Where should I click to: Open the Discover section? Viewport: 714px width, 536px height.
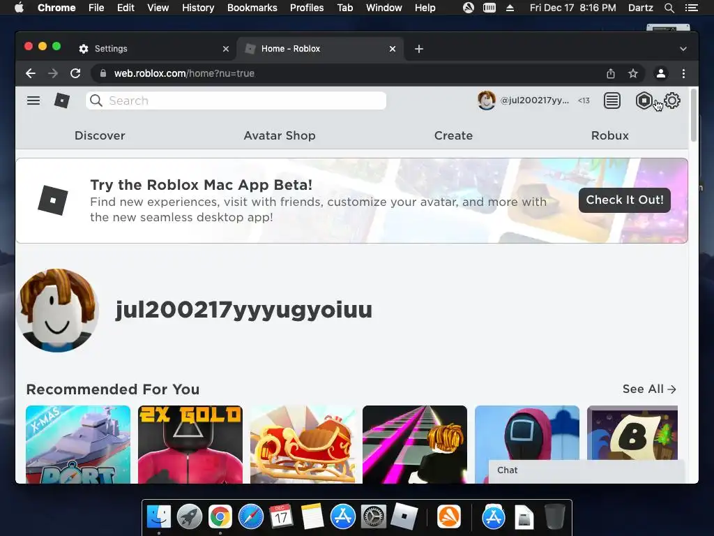[x=100, y=135]
